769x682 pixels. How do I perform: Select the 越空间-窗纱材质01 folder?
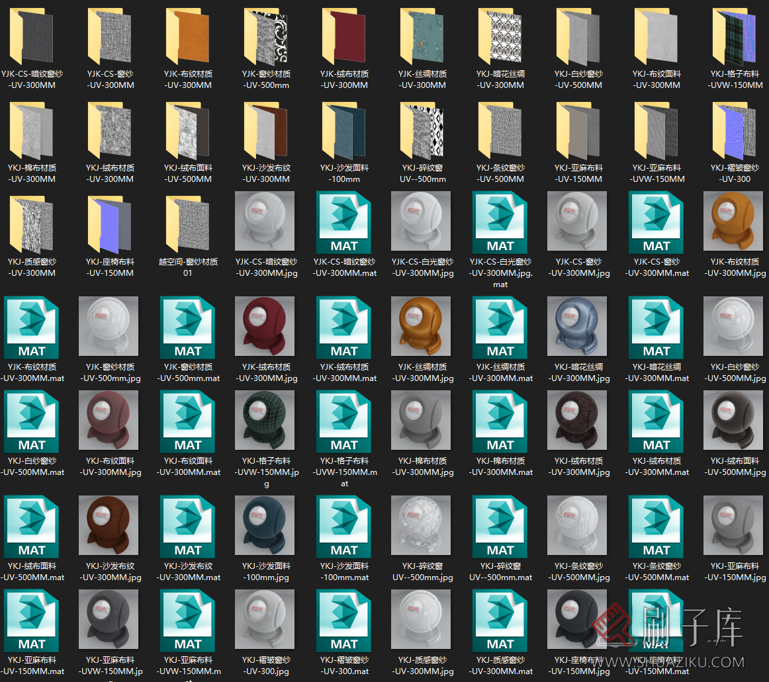(188, 222)
